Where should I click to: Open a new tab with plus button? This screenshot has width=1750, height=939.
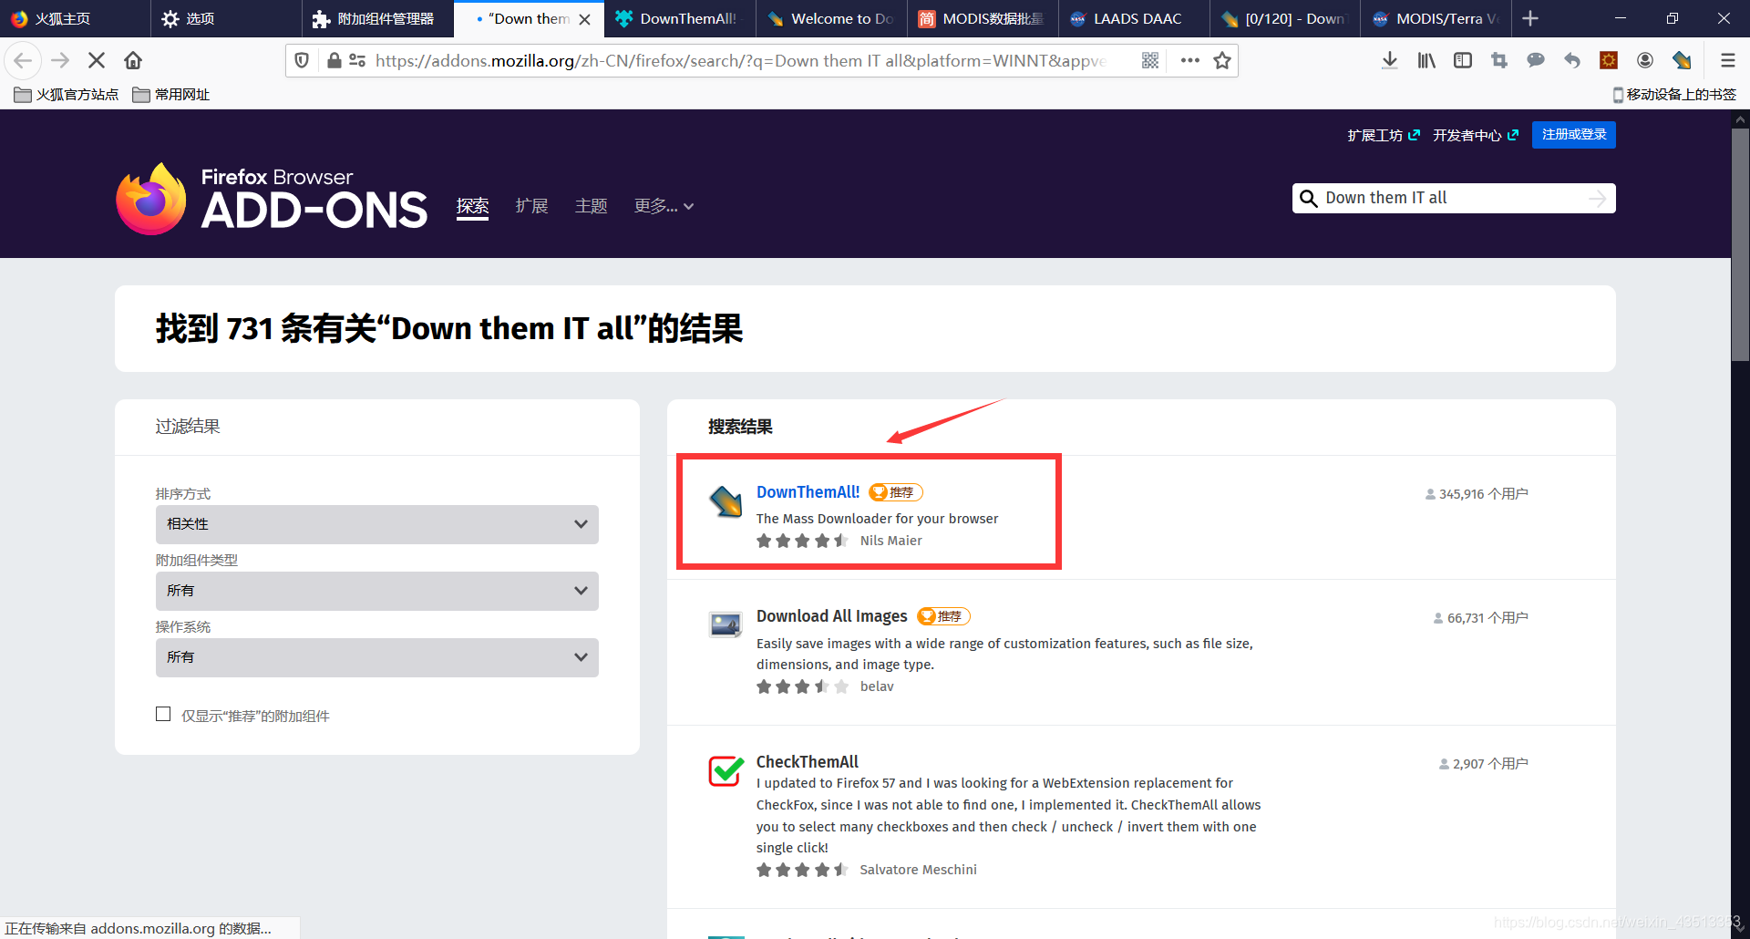click(1530, 18)
